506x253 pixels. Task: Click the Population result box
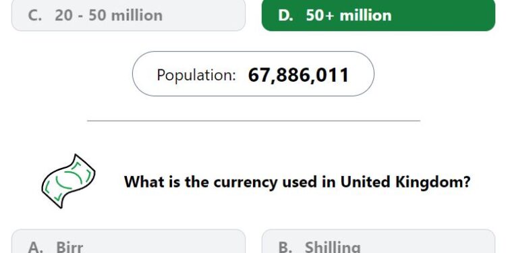253,74
